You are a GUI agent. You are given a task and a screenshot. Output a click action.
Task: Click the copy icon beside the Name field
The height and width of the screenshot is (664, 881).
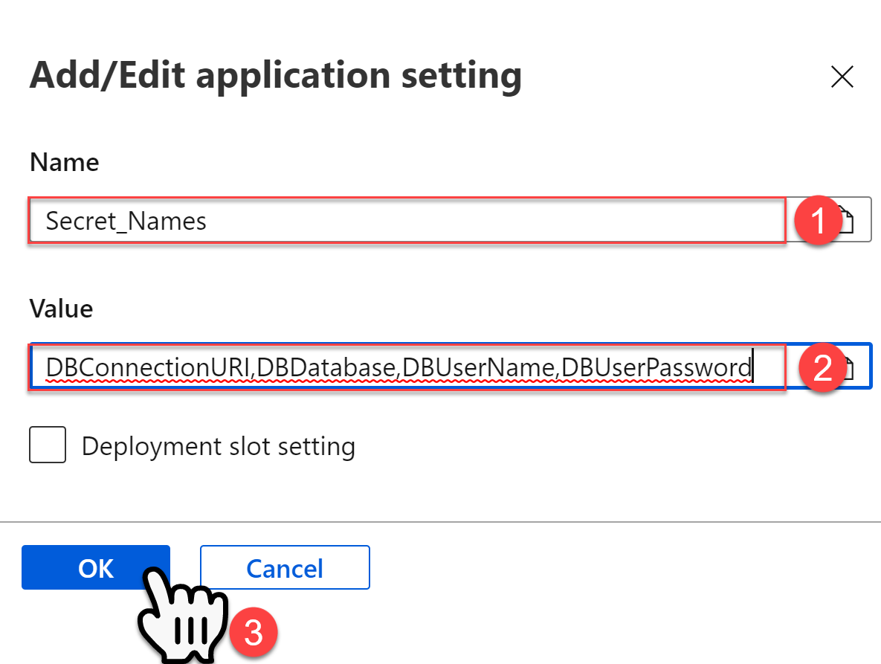click(848, 219)
